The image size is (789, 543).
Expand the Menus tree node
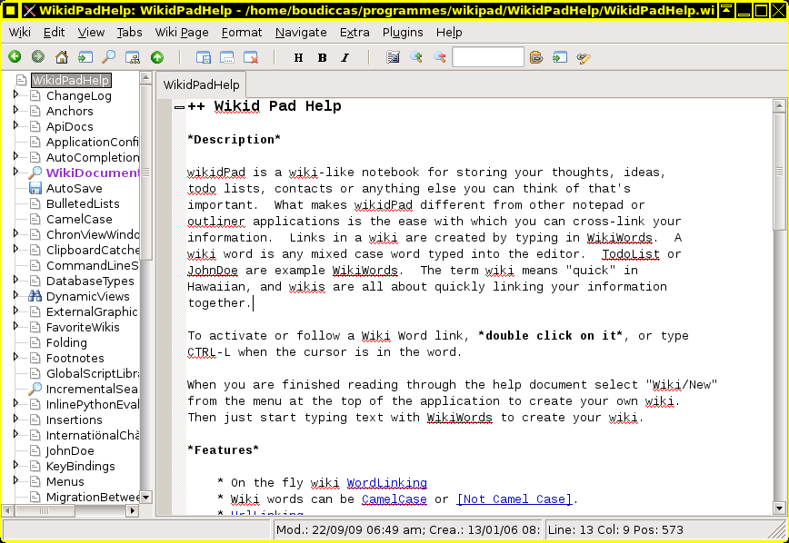point(15,480)
